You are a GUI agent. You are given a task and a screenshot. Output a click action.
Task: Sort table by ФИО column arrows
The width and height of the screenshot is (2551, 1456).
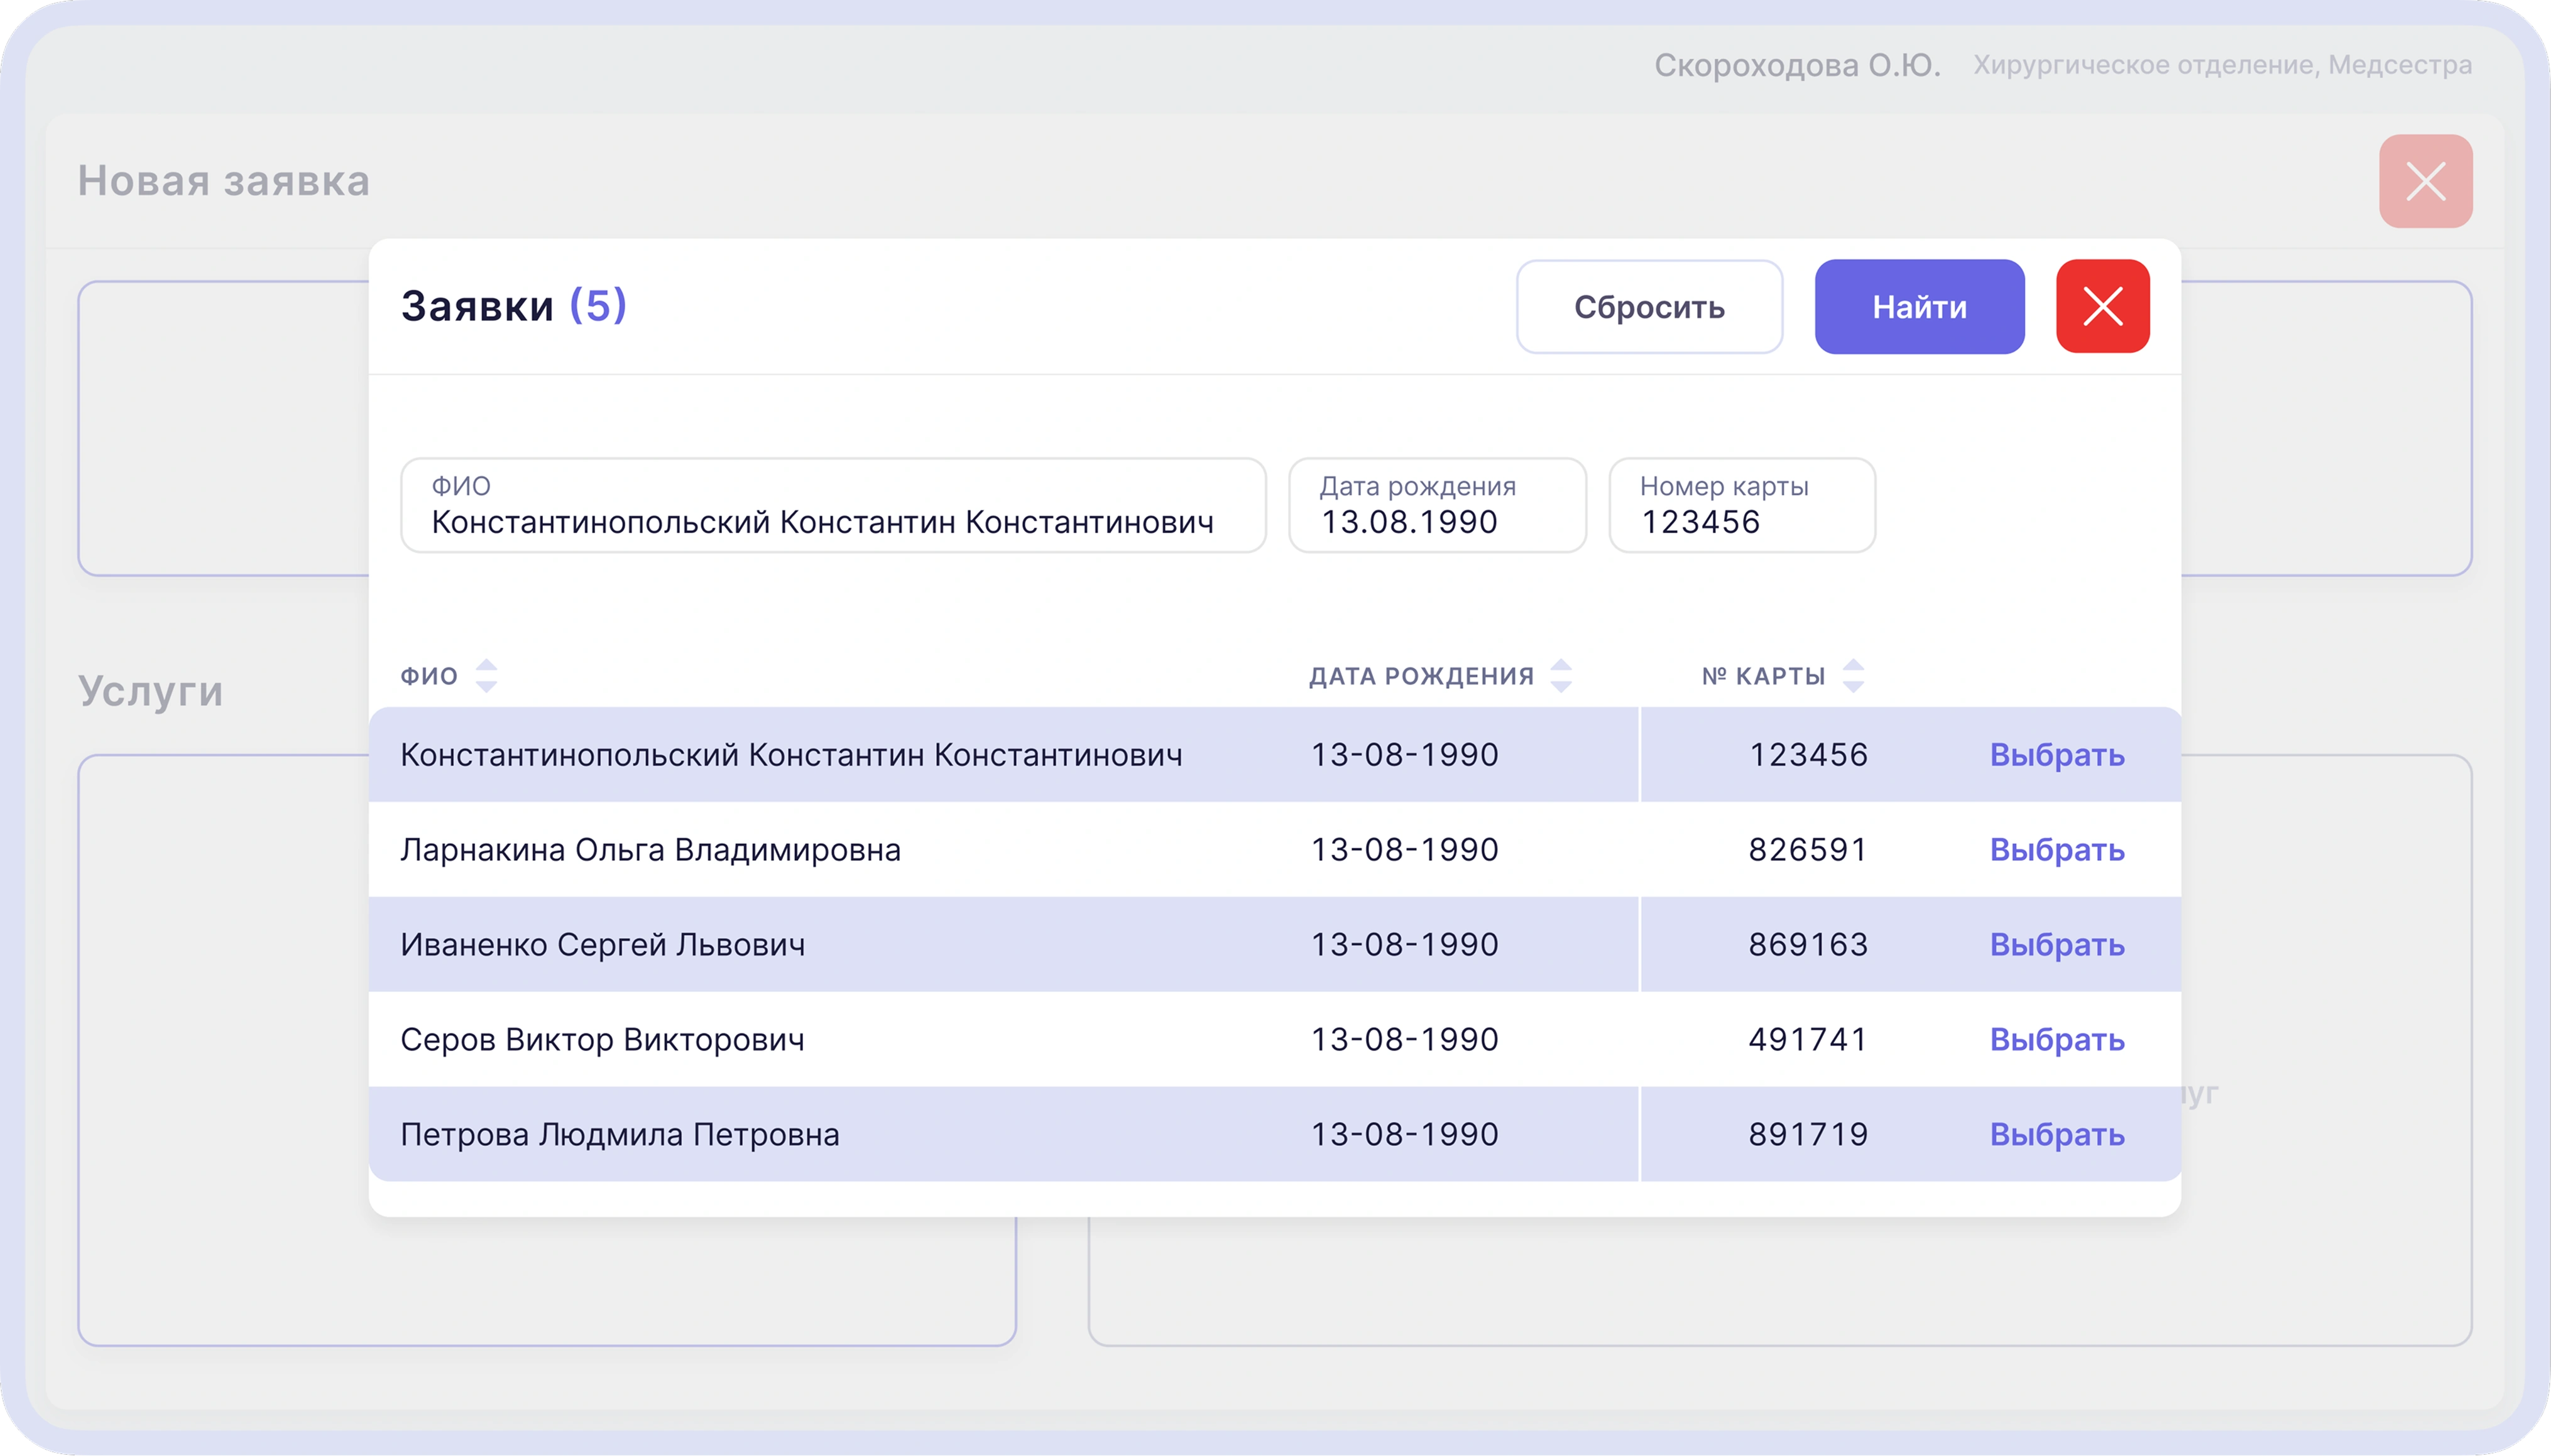[486, 676]
